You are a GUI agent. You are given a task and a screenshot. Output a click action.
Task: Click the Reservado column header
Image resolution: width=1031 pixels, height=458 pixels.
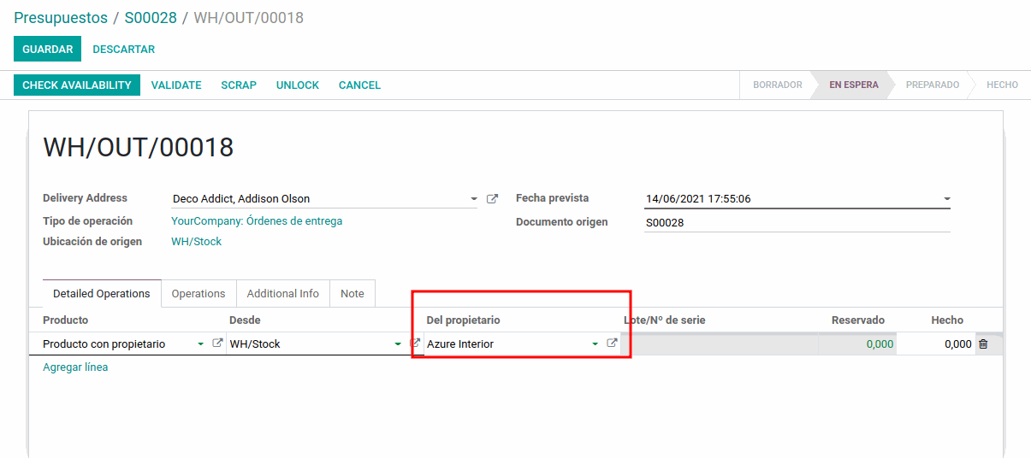pos(857,320)
